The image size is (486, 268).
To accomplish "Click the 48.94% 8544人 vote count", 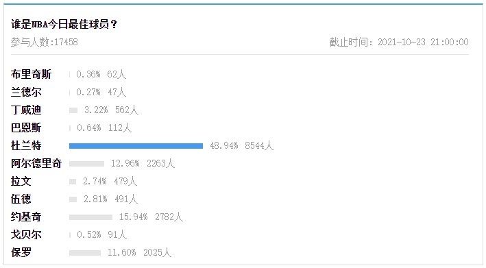I will pyautogui.click(x=242, y=145).
